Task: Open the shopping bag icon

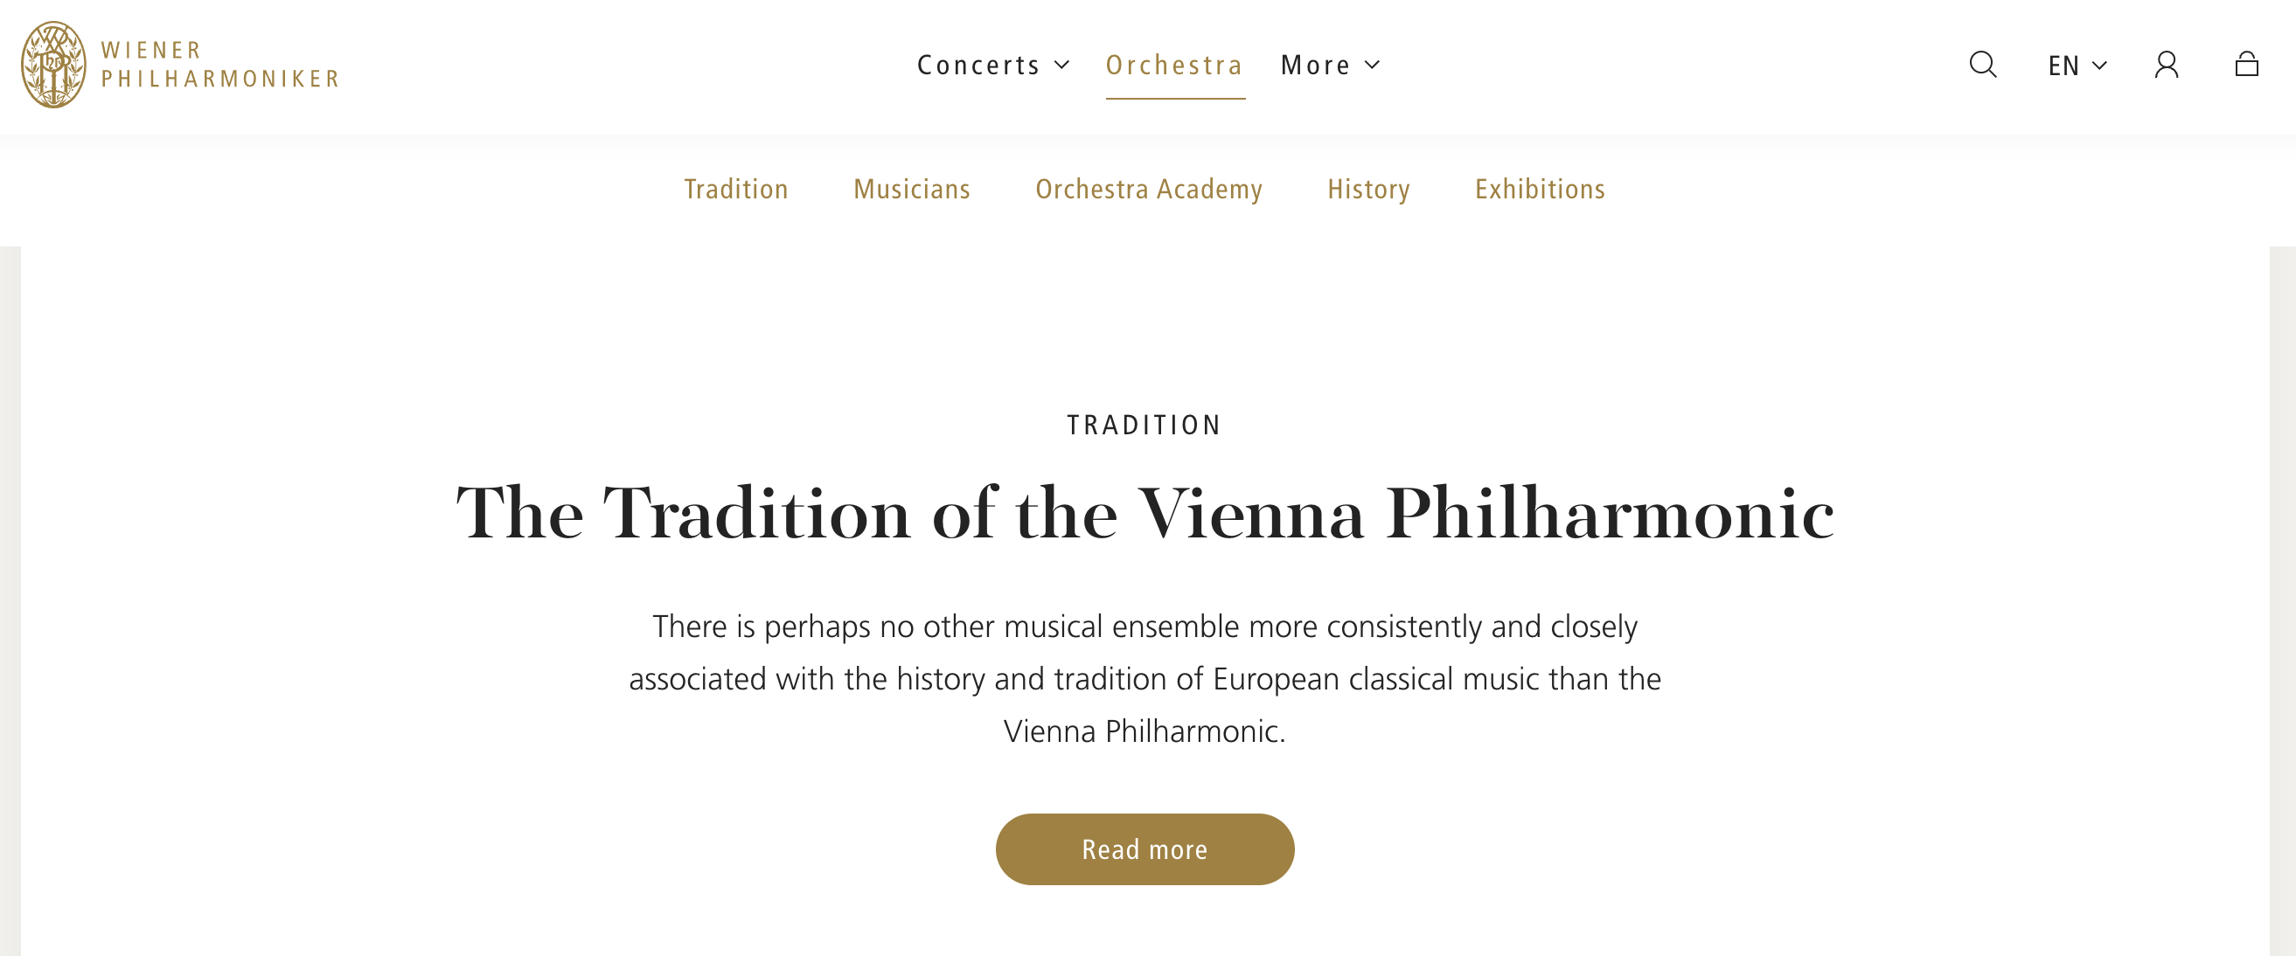Action: point(2246,65)
